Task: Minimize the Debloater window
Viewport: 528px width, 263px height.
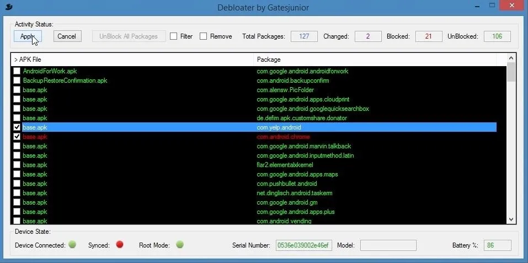Action: point(477,6)
